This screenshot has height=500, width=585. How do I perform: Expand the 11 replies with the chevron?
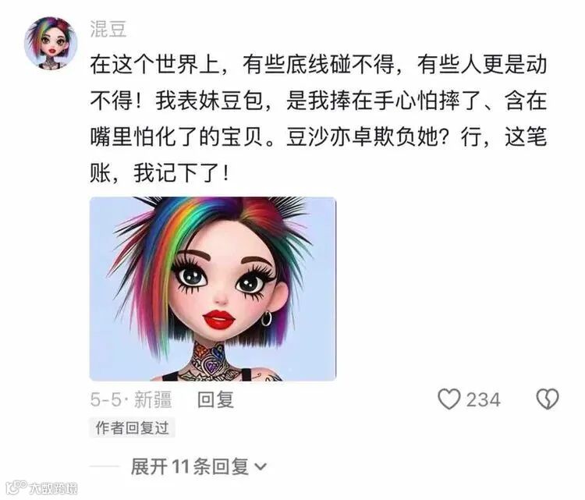[x=260, y=466]
